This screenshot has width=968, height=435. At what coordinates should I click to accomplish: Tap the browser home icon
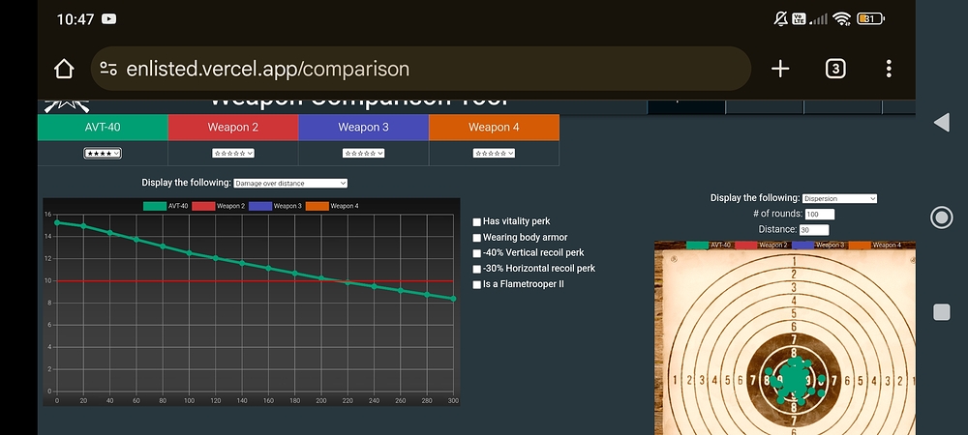point(64,69)
